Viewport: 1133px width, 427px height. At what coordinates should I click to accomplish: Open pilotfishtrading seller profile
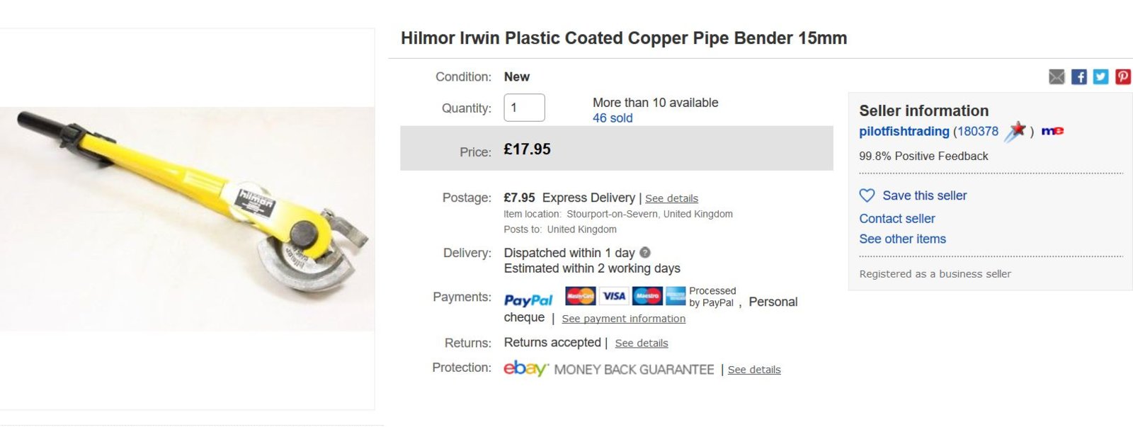click(x=904, y=132)
